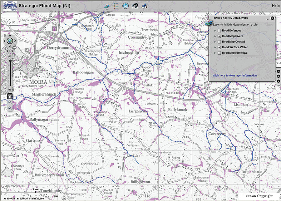Open the map layers tool in toolbar
This screenshot has height=201, width=281.
(107, 6)
